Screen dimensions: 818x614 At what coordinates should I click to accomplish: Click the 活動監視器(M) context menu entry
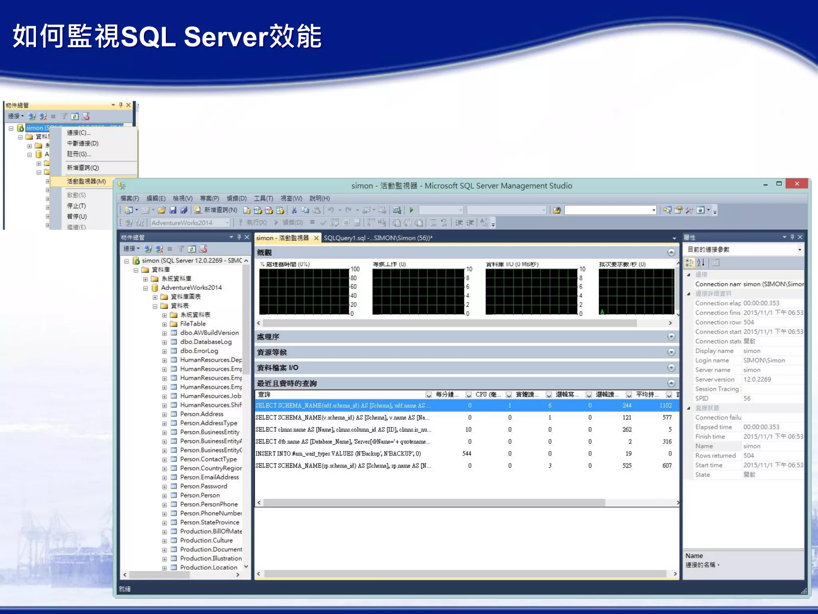pyautogui.click(x=86, y=181)
